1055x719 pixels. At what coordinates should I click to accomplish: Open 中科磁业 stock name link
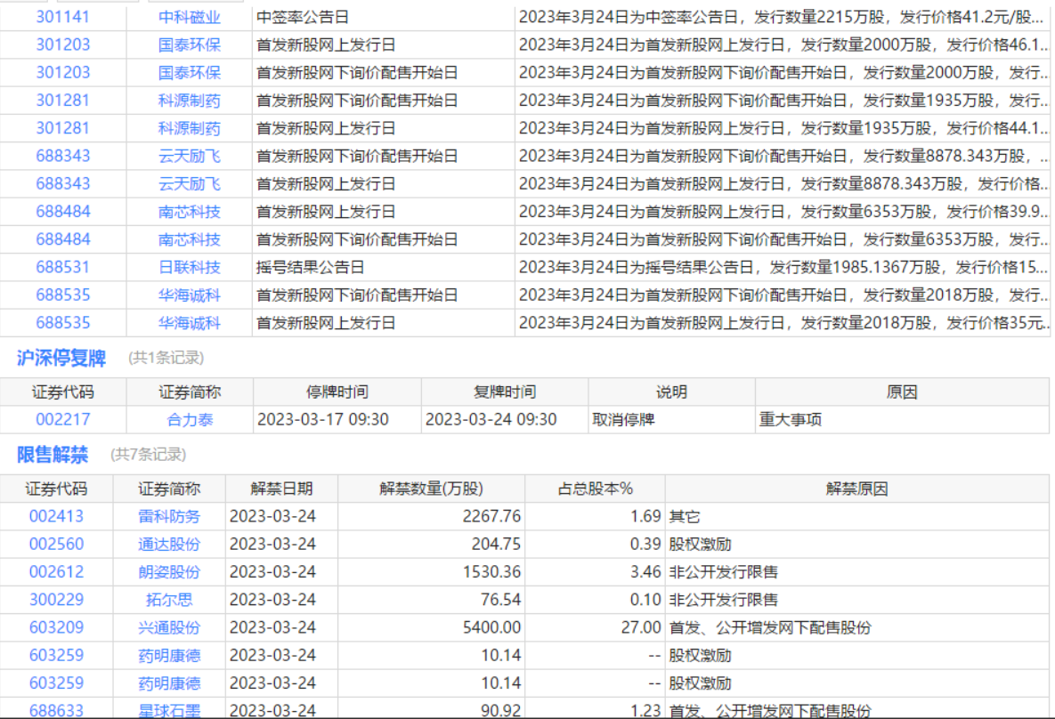(189, 17)
